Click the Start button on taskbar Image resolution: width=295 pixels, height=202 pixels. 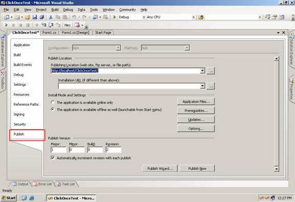coord(9,198)
